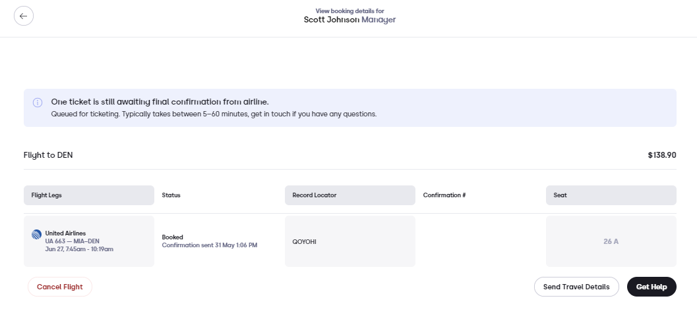Open UA 663 MIA–DEN flight leg
Image resolution: width=697 pixels, height=313 pixels.
point(89,241)
